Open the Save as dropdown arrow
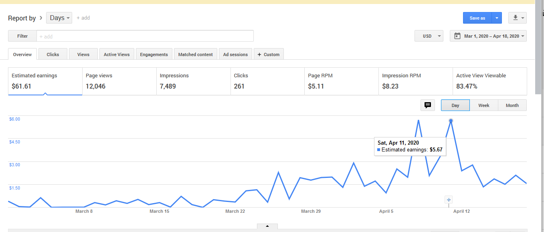Screen dimensions: 544x232 (497, 18)
